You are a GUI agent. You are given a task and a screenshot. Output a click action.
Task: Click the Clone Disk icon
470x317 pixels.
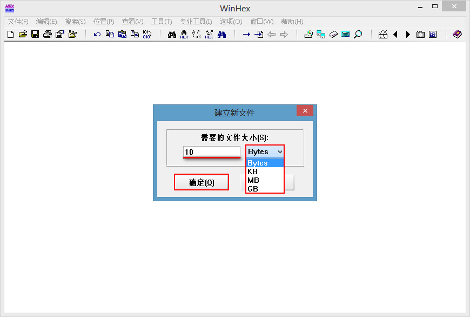[321, 35]
